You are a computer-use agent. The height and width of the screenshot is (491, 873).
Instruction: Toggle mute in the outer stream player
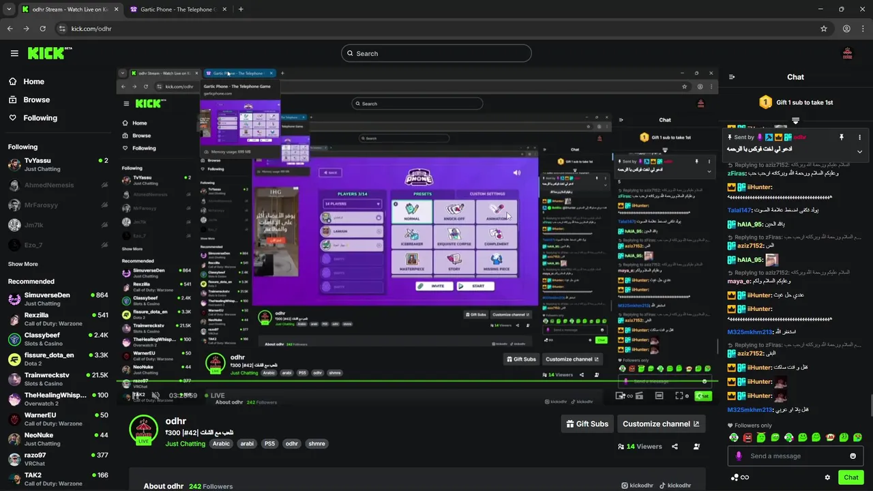(x=156, y=396)
